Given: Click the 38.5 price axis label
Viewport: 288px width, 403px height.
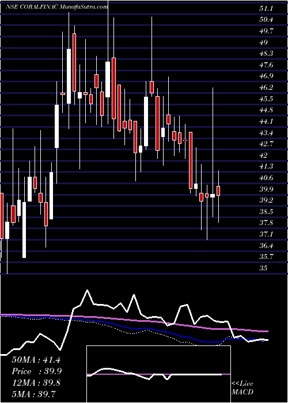Looking at the screenshot, I should click(266, 211).
